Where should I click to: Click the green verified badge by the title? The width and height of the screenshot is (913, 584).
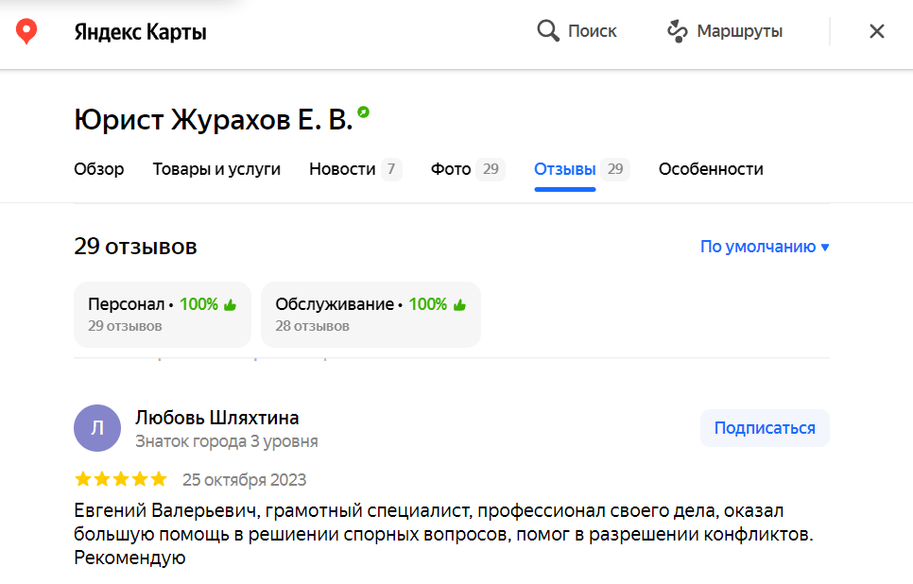click(363, 112)
